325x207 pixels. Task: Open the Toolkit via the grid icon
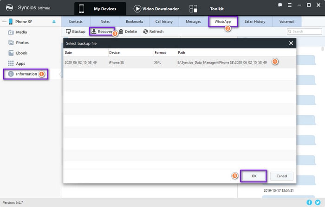193,9
